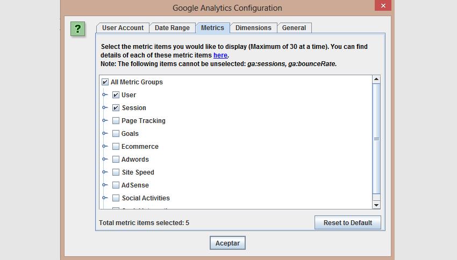Click the scrollbar up arrow in metric list
Screen dimensions: 457x260
click(376, 79)
